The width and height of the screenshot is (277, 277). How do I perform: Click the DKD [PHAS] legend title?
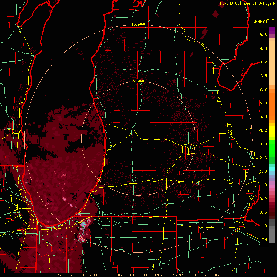(264, 20)
